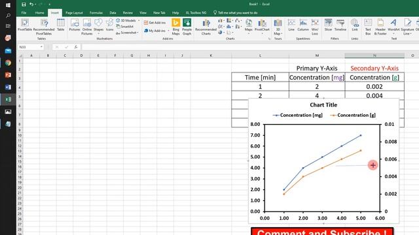Screen dimensions: 419x235
Task: Open Recommended Charts
Action: coord(206,27)
